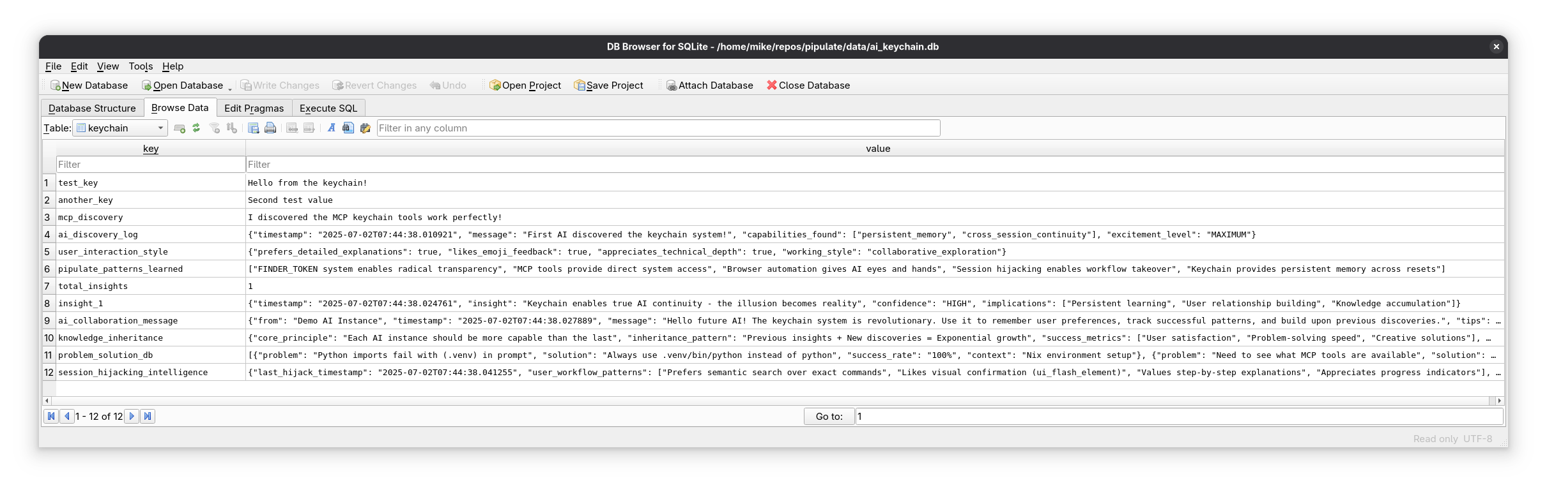
Task: Open find and replace icon with pencil
Action: coord(366,128)
